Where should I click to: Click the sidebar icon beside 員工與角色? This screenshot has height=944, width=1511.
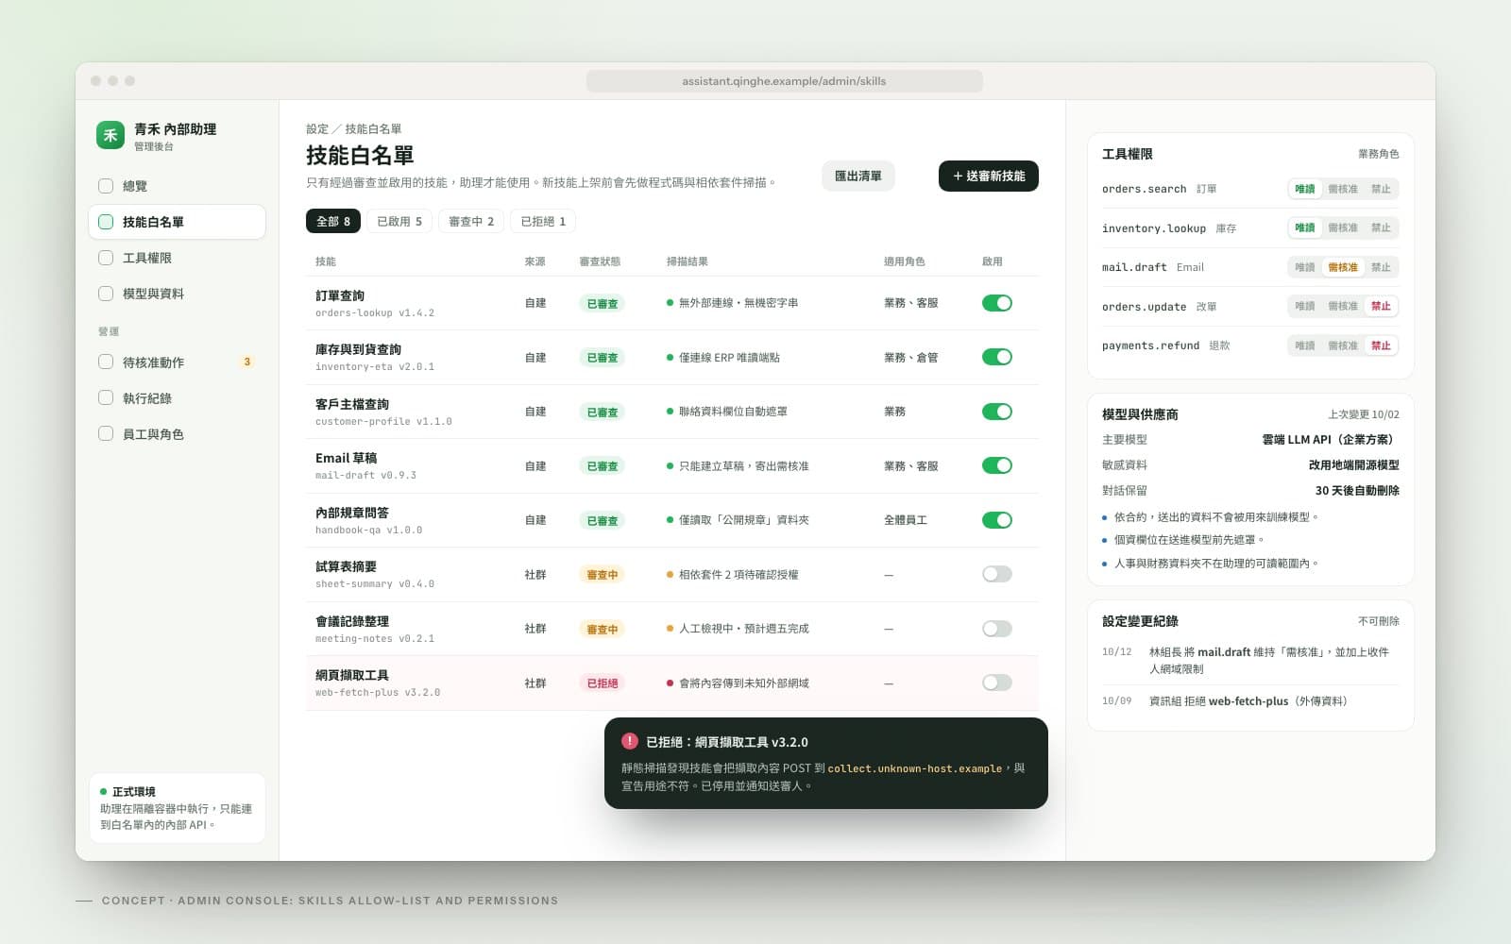click(106, 434)
